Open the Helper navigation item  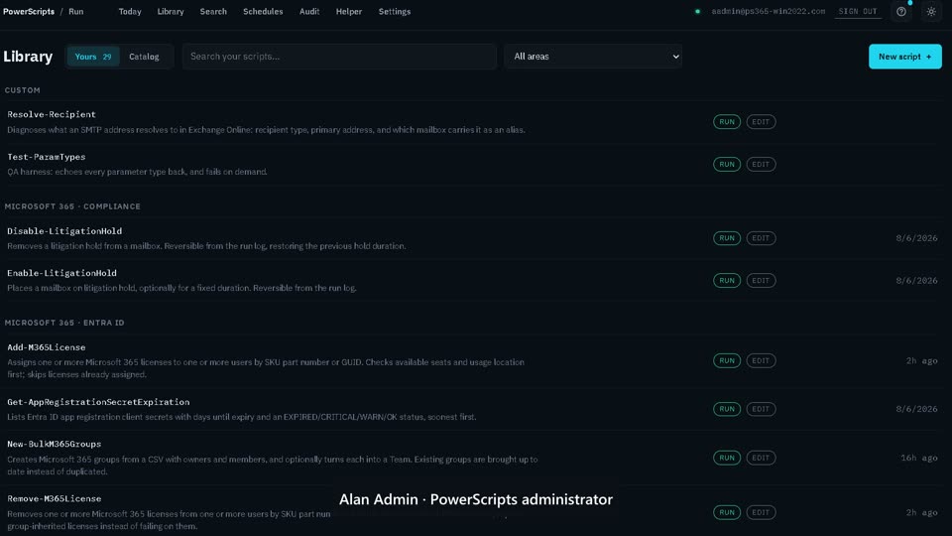coord(348,12)
